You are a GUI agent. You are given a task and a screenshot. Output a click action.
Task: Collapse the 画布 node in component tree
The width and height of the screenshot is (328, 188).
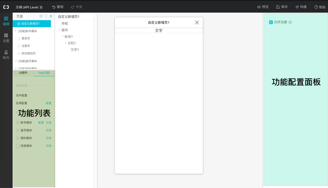point(59,30)
